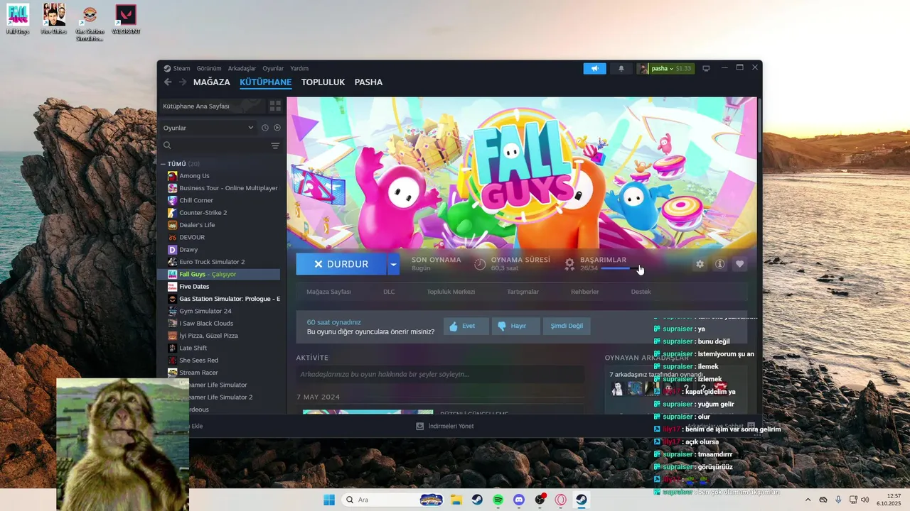
Task: Switch library to grid view icon
Action: pos(275,106)
